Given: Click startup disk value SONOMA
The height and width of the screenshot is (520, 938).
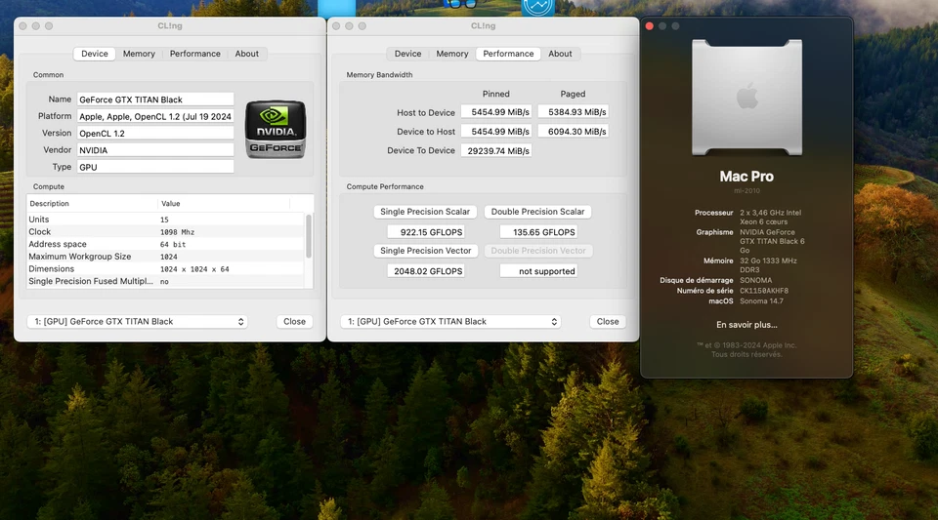Looking at the screenshot, I should [x=755, y=280].
